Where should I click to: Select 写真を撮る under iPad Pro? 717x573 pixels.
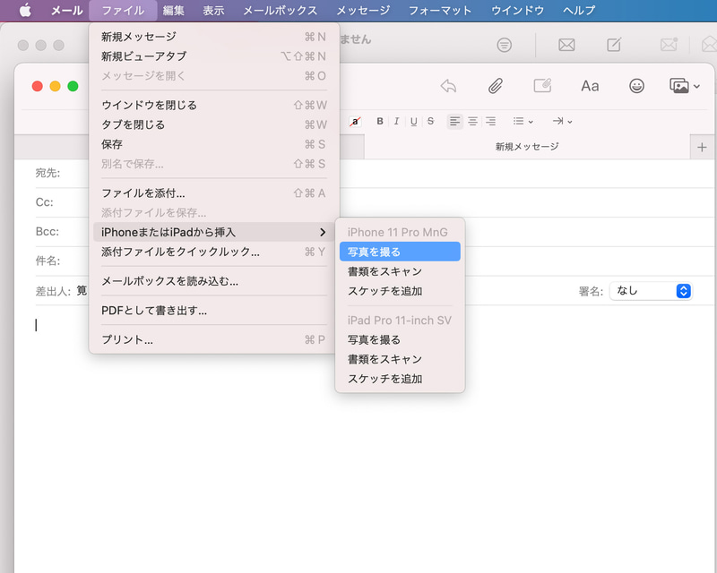pos(400,339)
